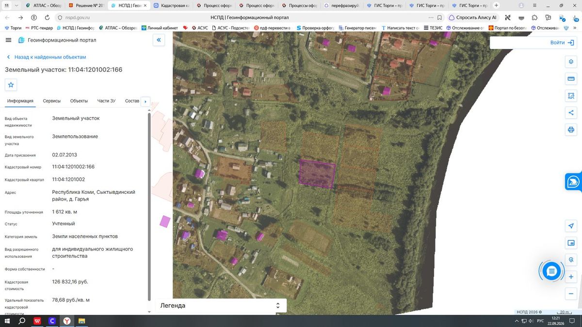Screen dimensions: 582x327
Task: Open the hamburger menu of Геоинформационный портал
Action: (9, 40)
